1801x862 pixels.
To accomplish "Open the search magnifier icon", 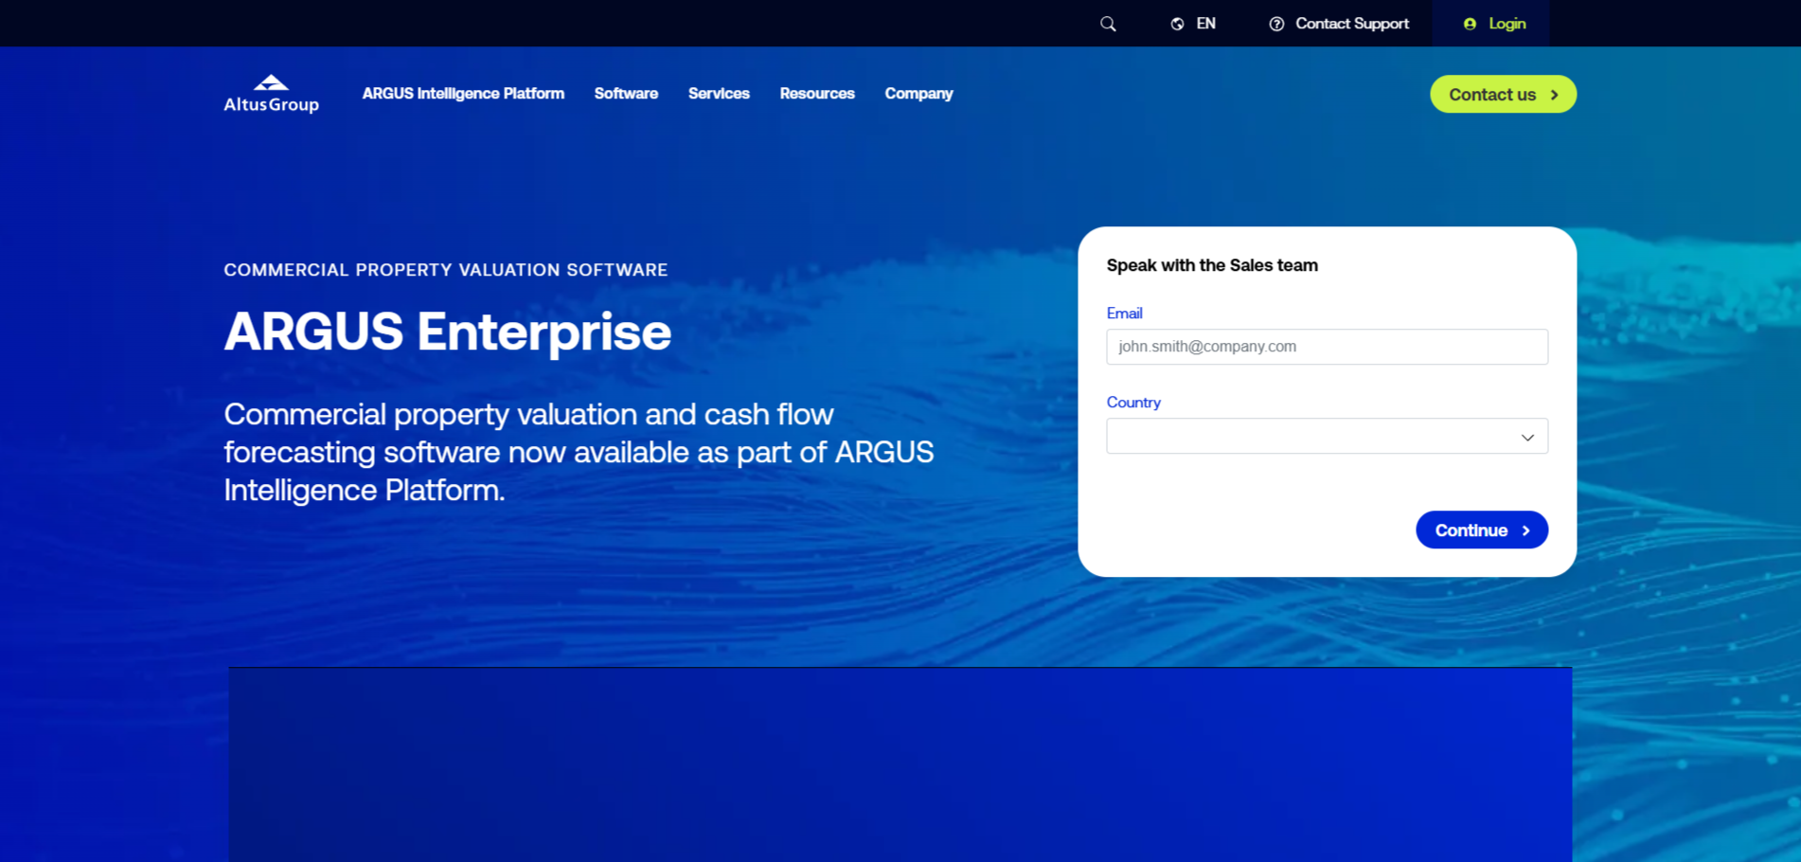I will [x=1108, y=24].
